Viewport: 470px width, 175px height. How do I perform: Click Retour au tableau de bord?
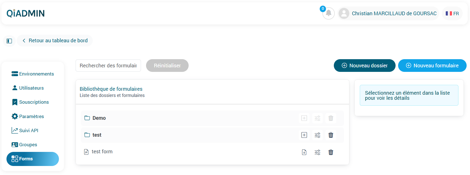pyautogui.click(x=55, y=40)
